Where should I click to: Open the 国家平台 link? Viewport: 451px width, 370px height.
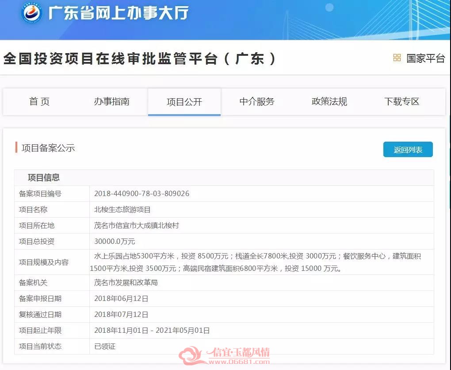pos(426,58)
